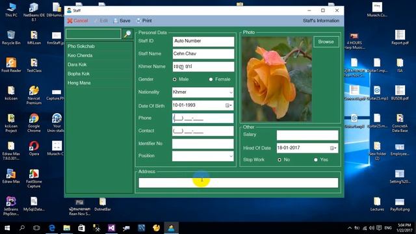Screen dimensions: 416x234
Task: Open the Position dropdown
Action: (x=231, y=156)
